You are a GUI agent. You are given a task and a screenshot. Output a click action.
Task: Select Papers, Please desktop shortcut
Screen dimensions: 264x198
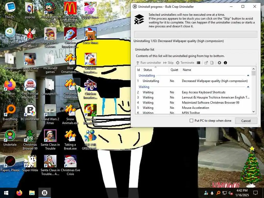pyautogui.click(x=10, y=163)
